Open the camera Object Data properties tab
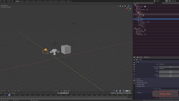The image size is (179, 101). 134,81
